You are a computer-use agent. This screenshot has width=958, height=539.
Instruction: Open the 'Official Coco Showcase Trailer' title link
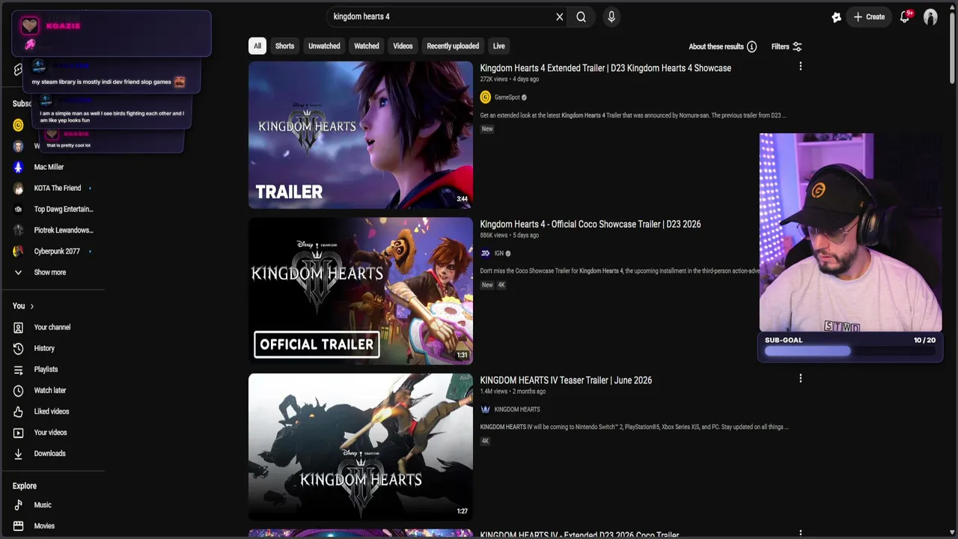(x=591, y=225)
